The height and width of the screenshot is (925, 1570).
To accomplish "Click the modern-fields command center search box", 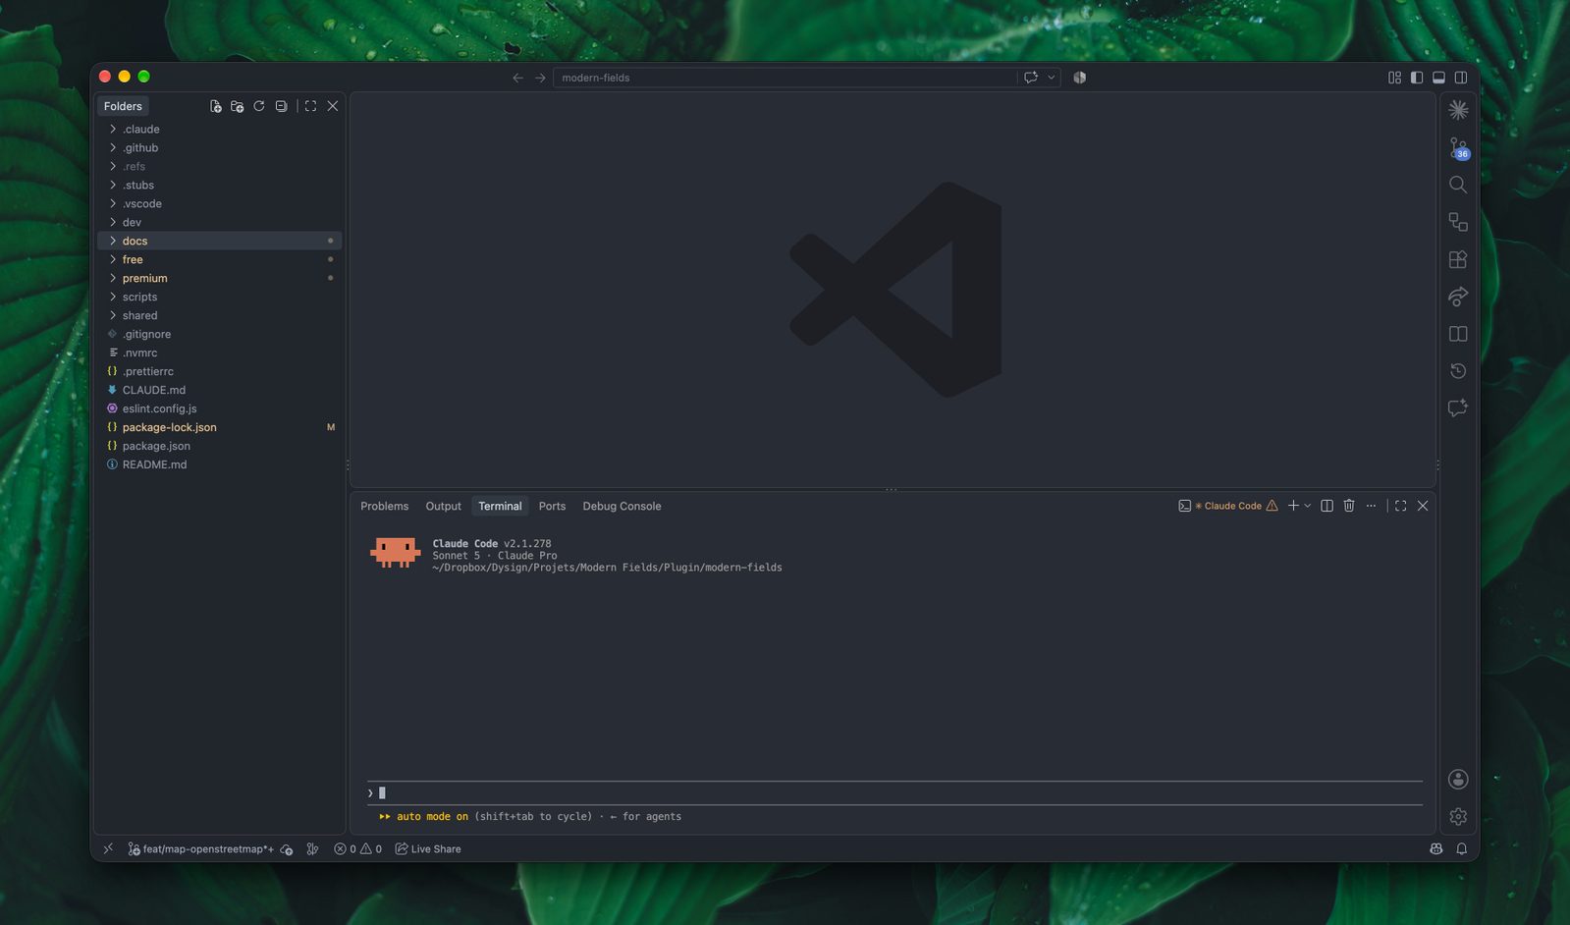I will 785,78.
